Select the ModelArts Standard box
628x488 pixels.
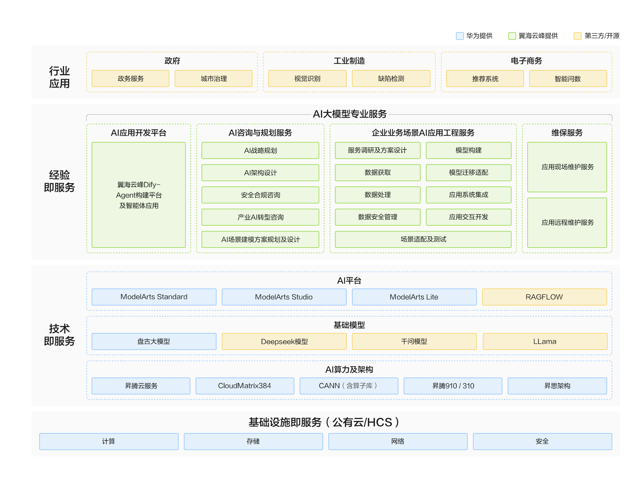[154, 297]
